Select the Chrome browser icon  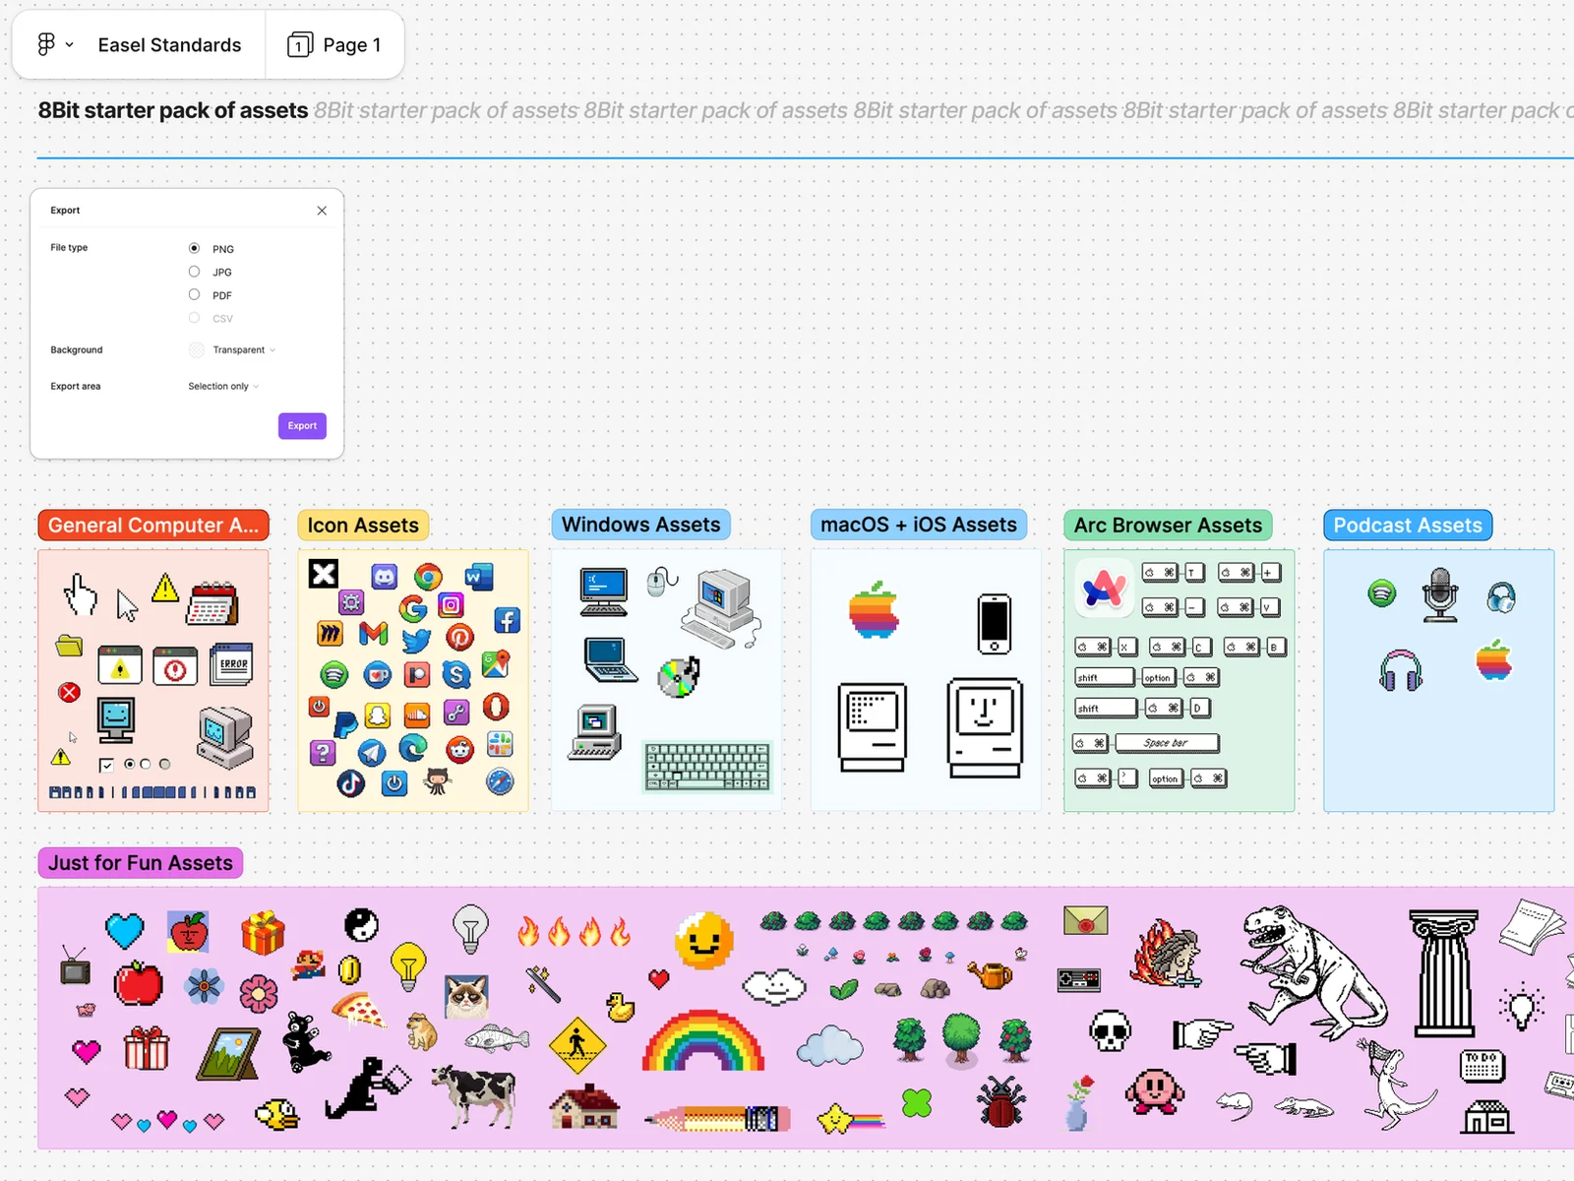tap(428, 577)
